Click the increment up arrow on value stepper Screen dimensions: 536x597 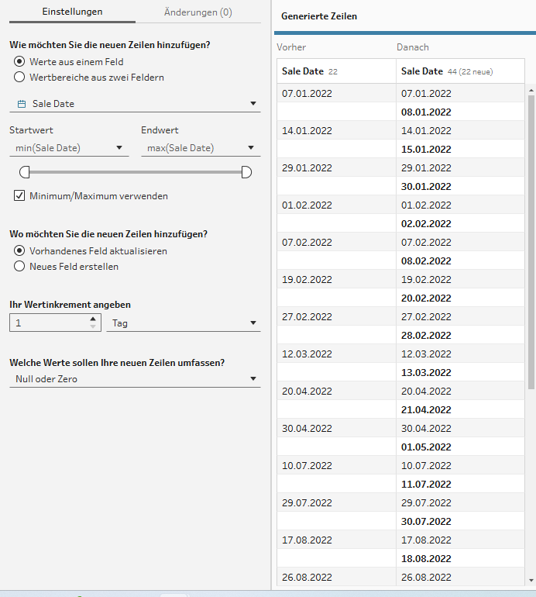(x=94, y=319)
